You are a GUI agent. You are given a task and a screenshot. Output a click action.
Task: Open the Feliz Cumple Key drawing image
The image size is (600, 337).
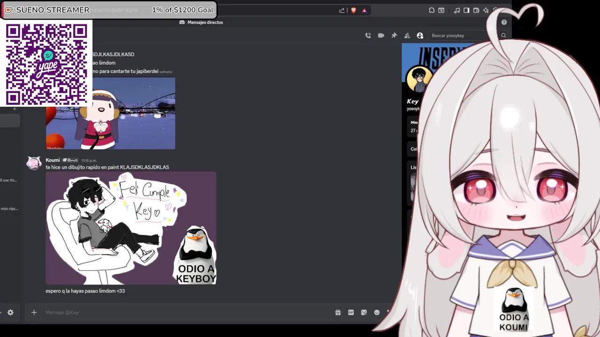pyautogui.click(x=131, y=228)
